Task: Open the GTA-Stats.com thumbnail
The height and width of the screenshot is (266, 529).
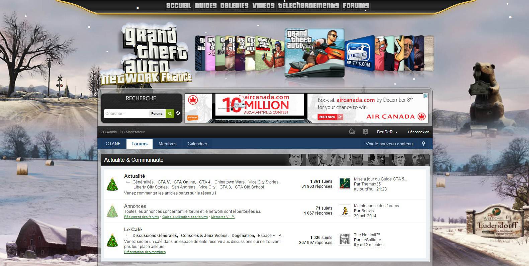Action: click(359, 53)
